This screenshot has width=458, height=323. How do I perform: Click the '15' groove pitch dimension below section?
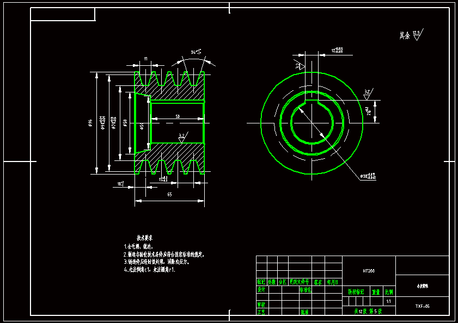click(163, 178)
